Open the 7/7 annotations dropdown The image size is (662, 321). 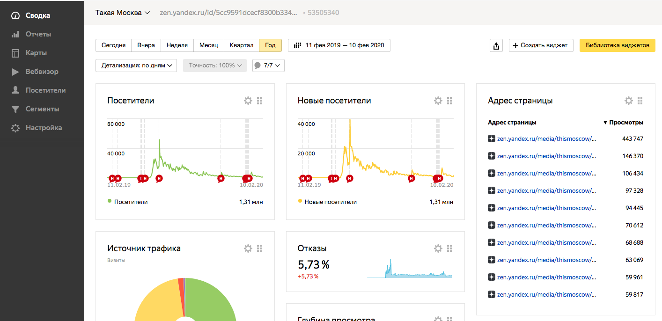click(x=268, y=66)
